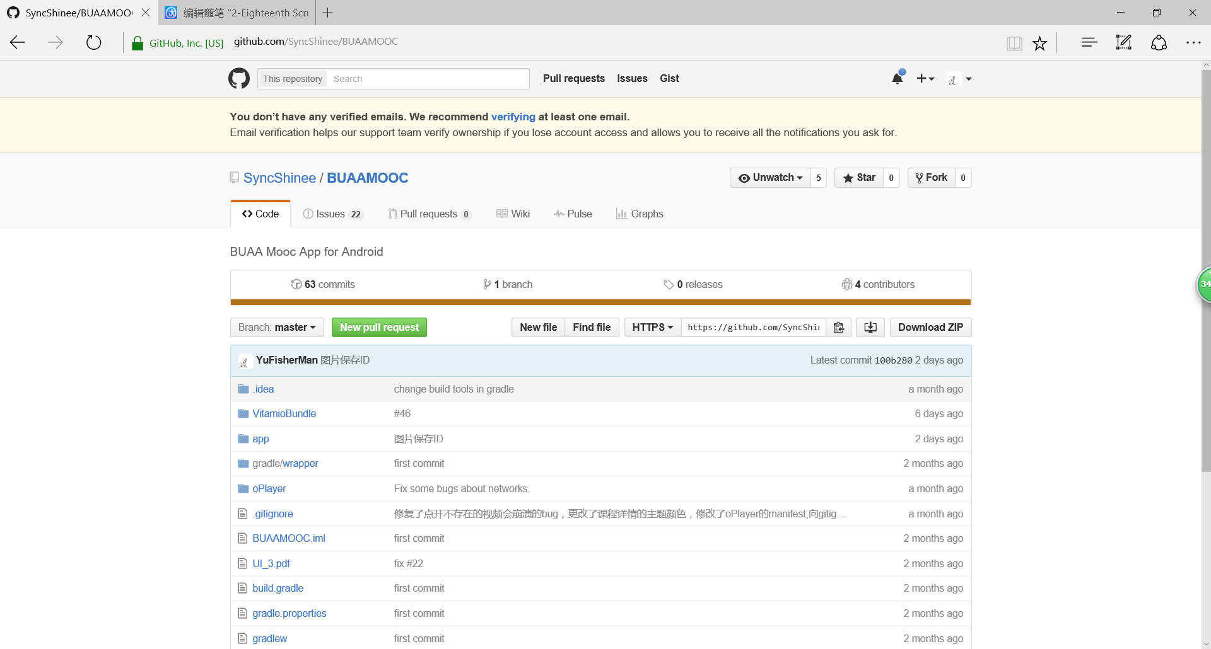The image size is (1211, 649).
Task: Open the browser Hub icon
Action: pyautogui.click(x=1089, y=43)
